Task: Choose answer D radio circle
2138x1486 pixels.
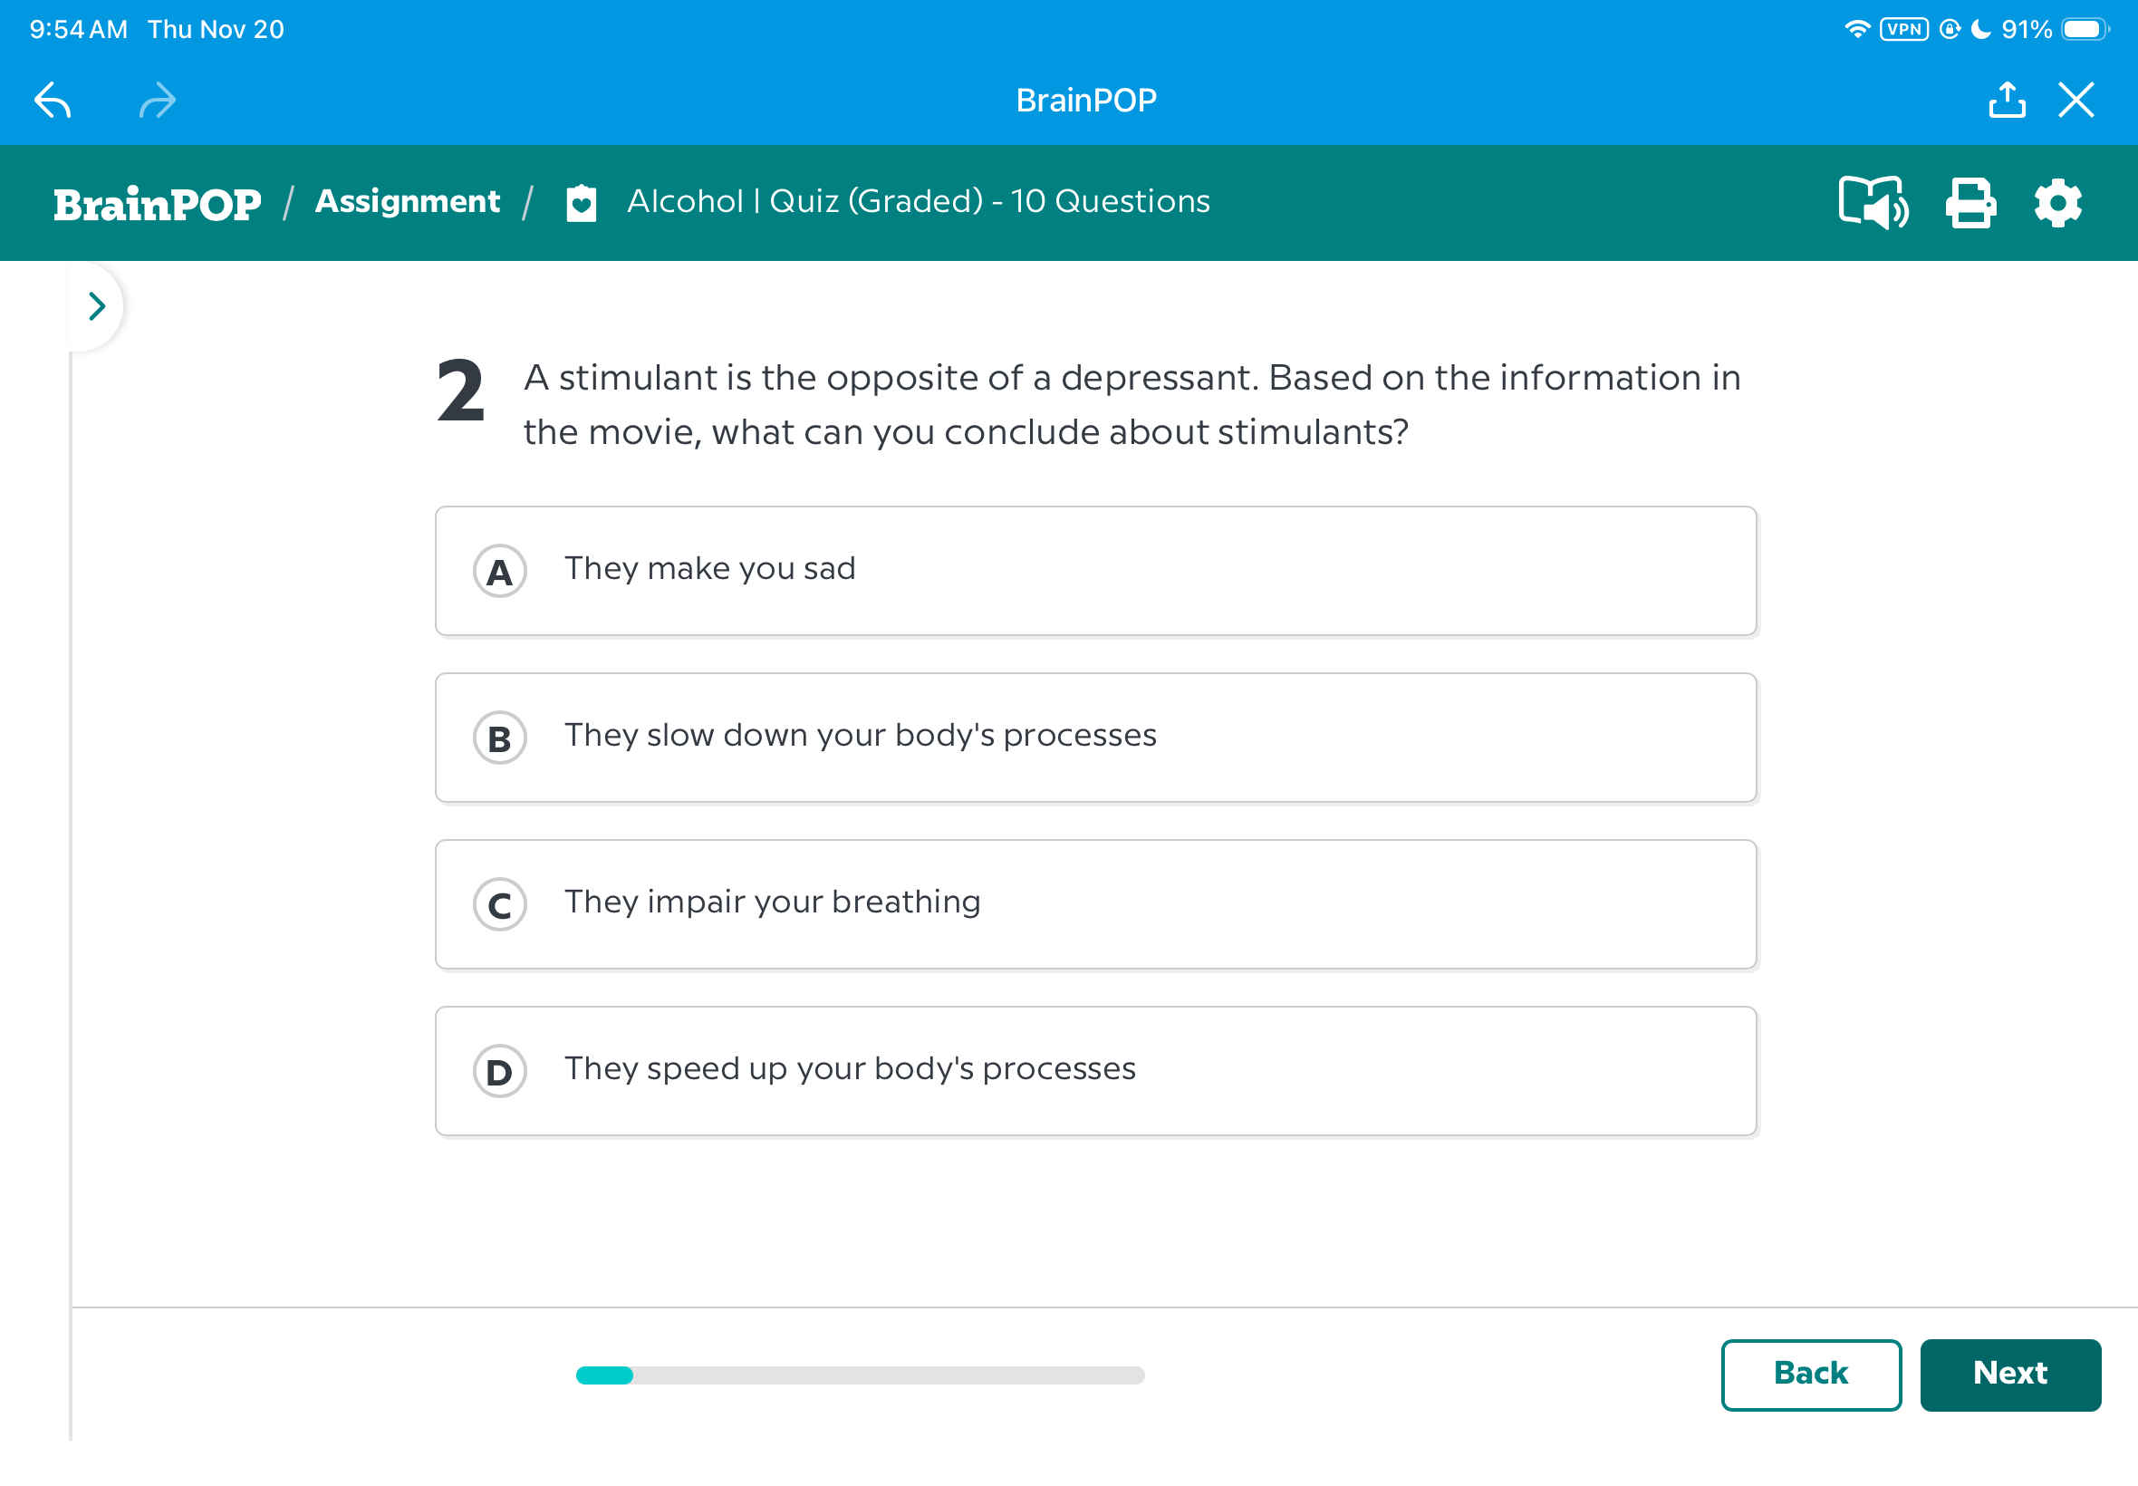Action: 500,1071
